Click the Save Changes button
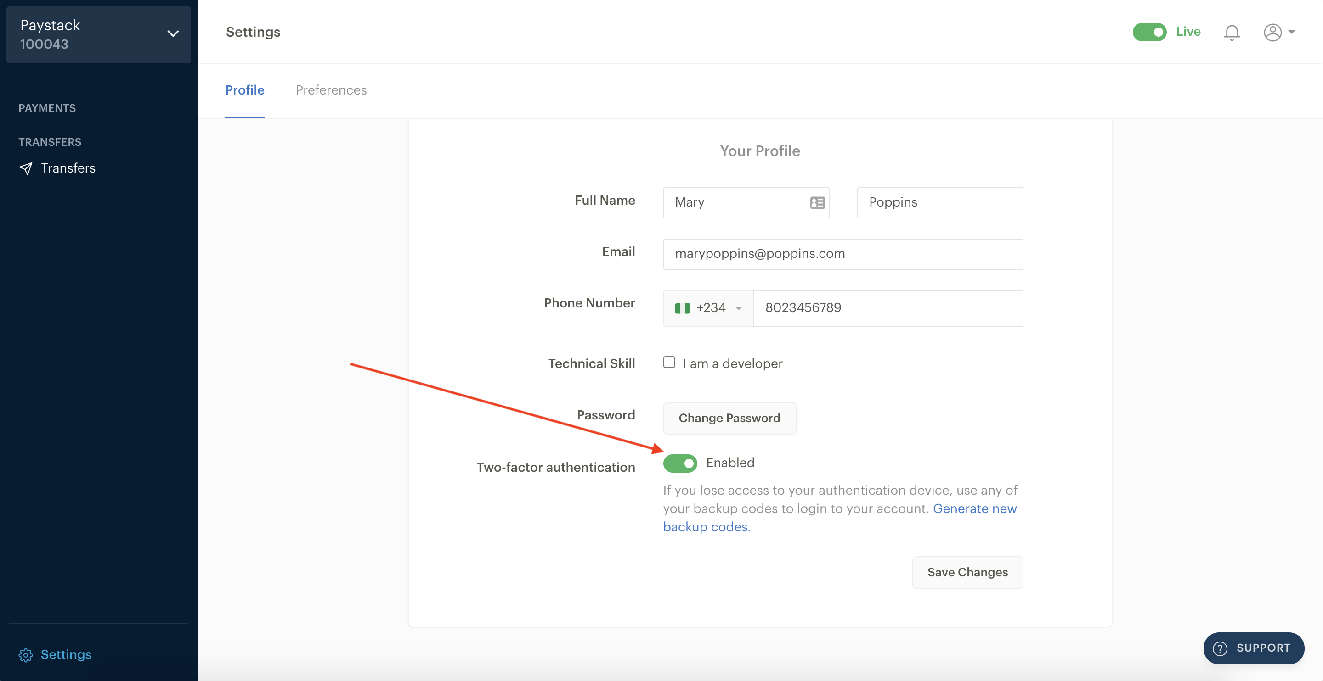This screenshot has width=1323, height=681. click(967, 572)
